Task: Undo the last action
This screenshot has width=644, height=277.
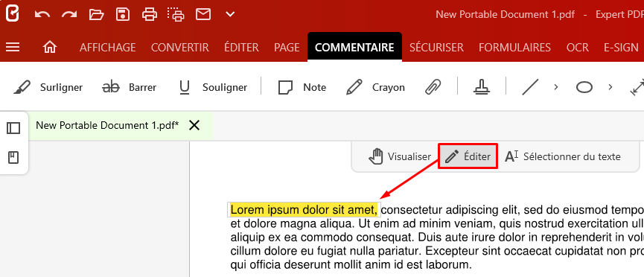Action: (x=42, y=15)
